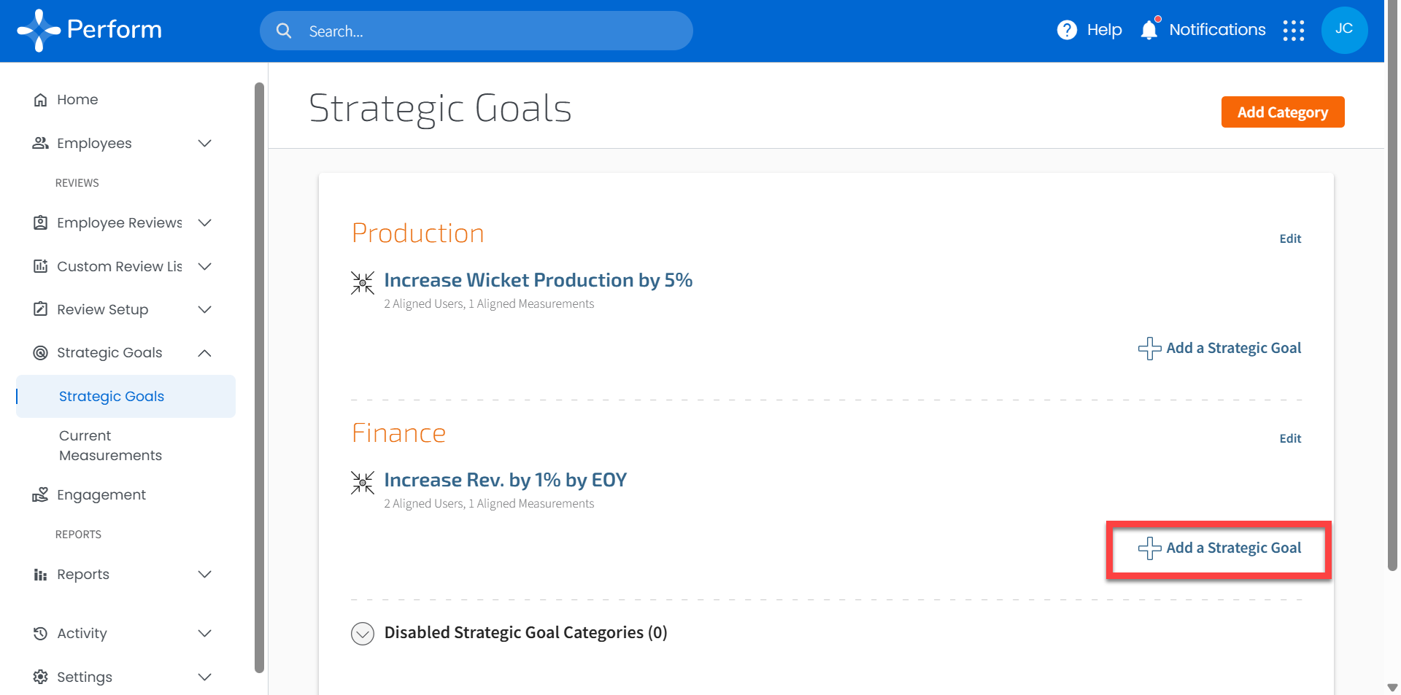The height and width of the screenshot is (695, 1401).
Task: Open Current Measurements in sidebar
Action: (x=110, y=446)
